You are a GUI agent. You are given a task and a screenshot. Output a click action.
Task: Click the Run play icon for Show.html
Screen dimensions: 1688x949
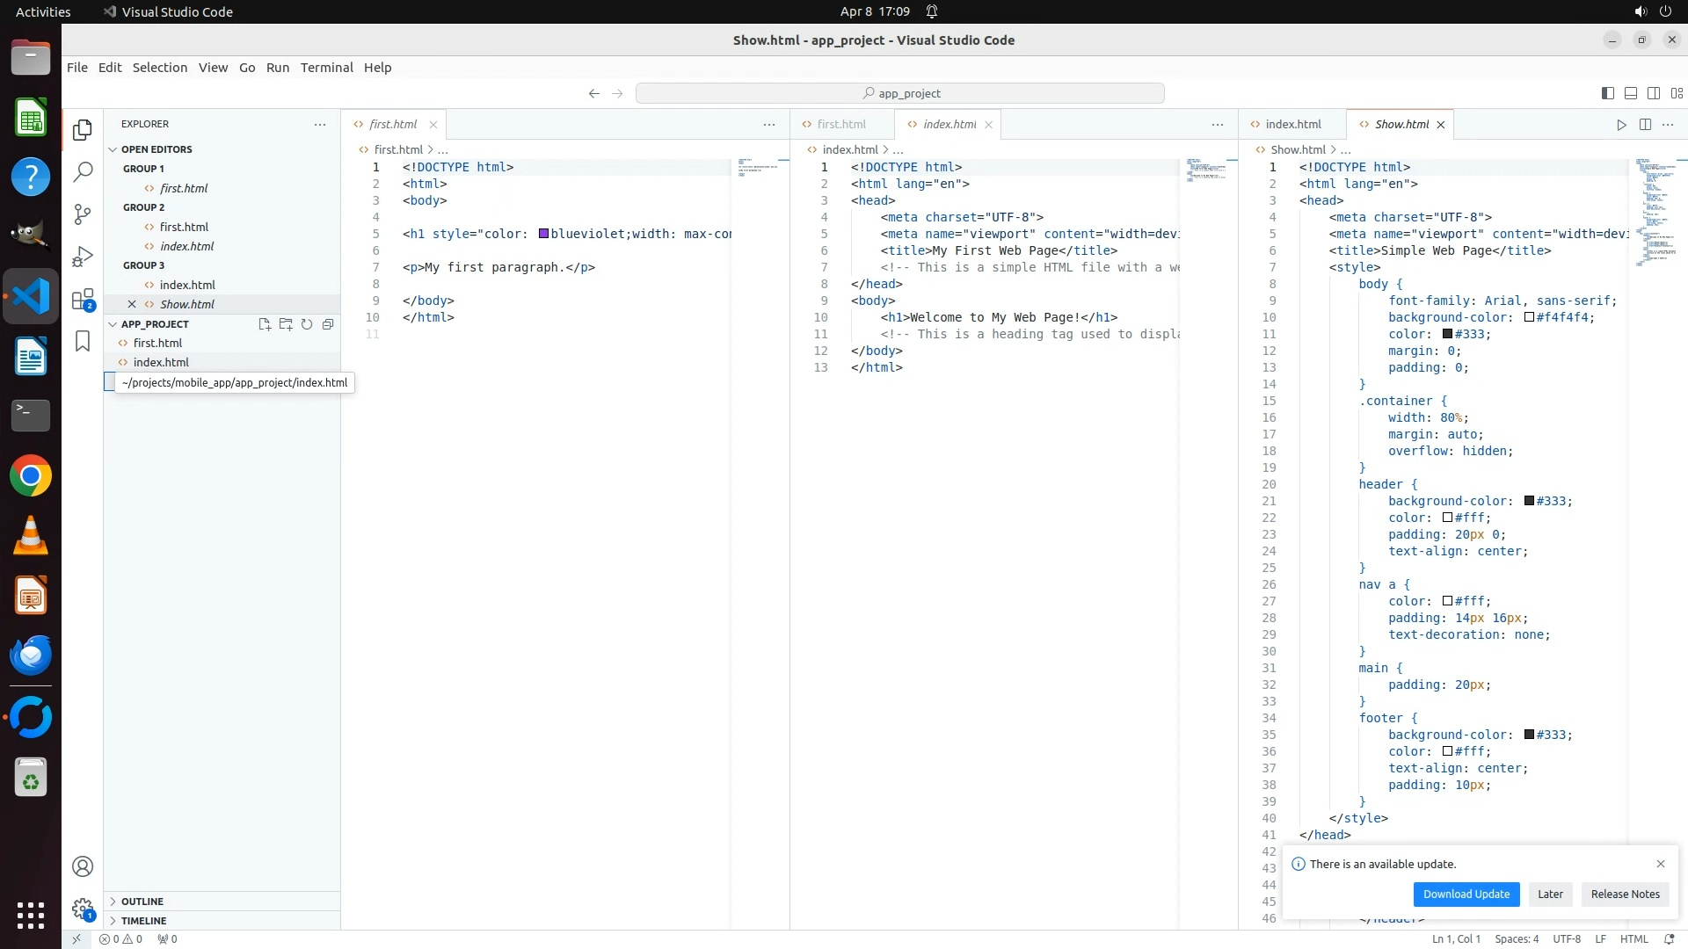(1621, 125)
